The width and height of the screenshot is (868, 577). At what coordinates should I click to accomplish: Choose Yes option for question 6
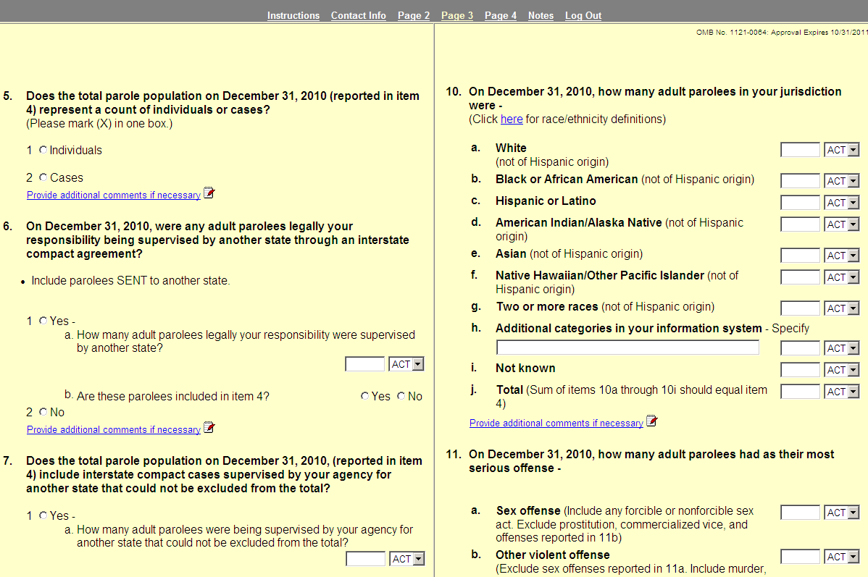pyautogui.click(x=43, y=321)
